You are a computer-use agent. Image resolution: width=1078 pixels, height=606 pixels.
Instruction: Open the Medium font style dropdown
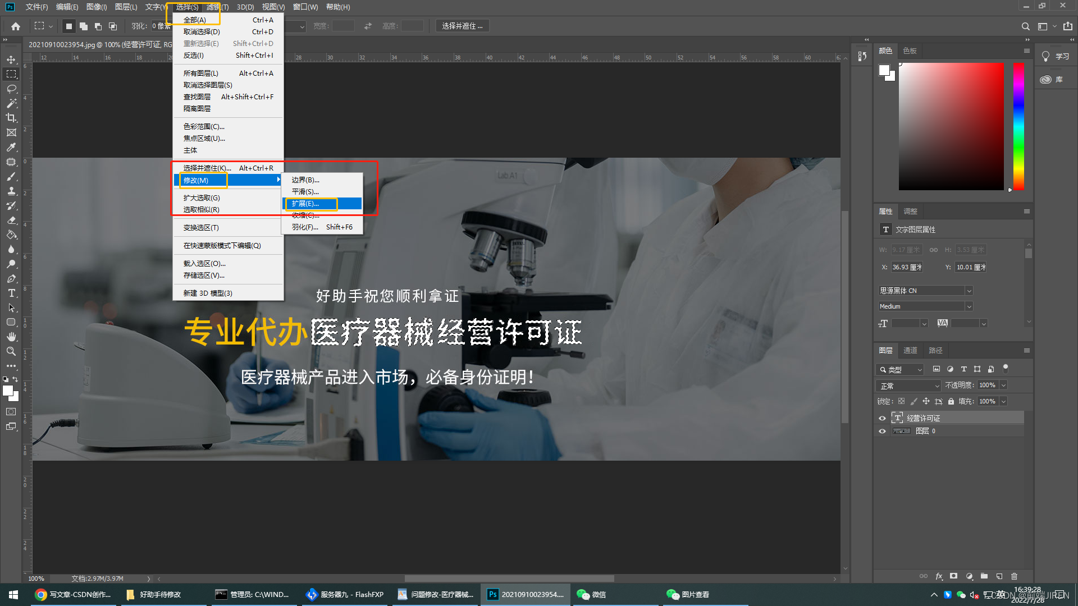(925, 306)
